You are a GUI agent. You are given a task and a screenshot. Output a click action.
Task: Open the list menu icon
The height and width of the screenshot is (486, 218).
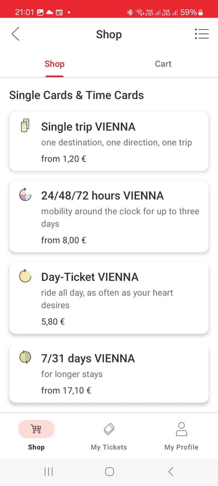(202, 34)
